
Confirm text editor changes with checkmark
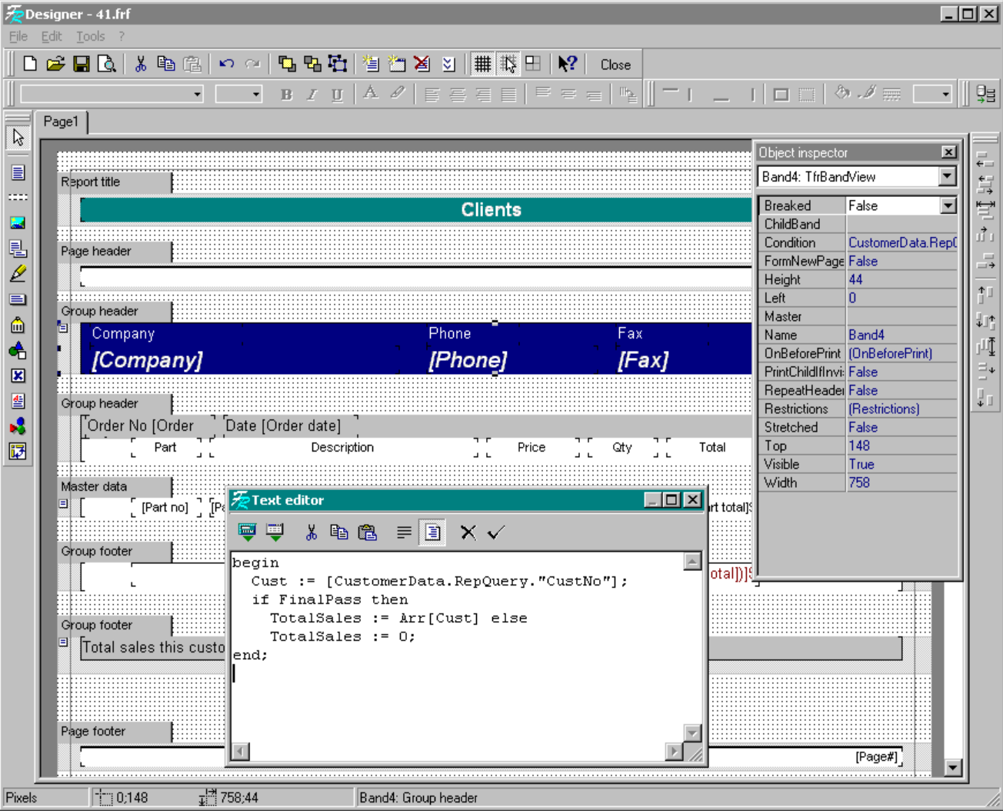coord(496,532)
